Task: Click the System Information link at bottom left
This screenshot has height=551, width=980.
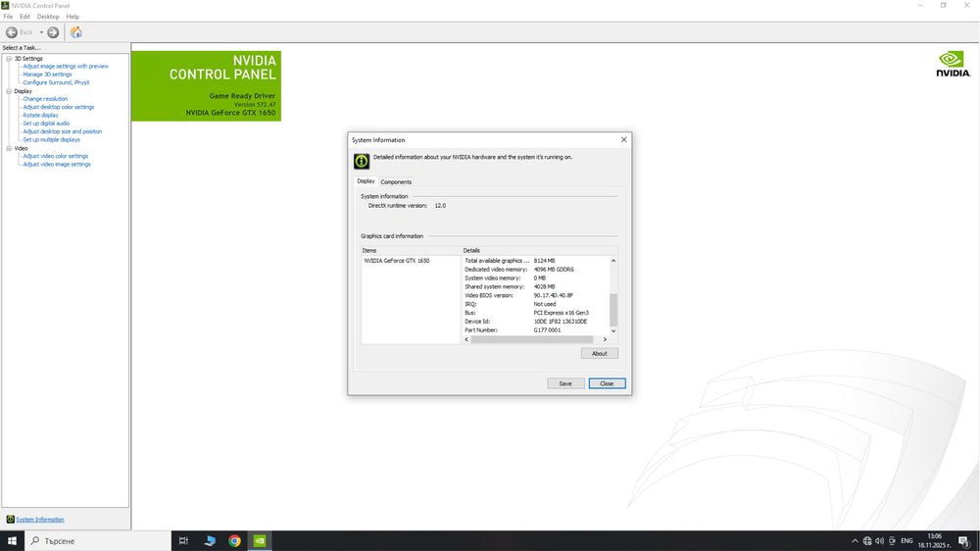Action: click(40, 520)
